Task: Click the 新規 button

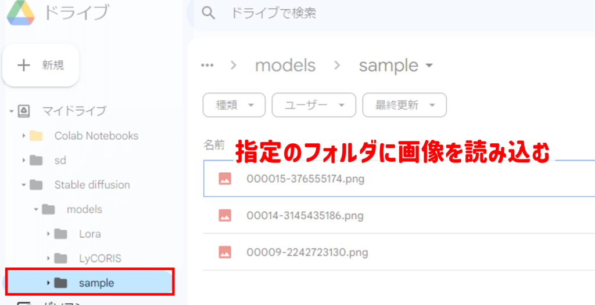Action: click(41, 66)
